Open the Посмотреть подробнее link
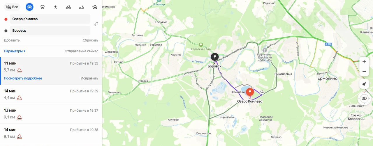The image size is (373, 146). pyautogui.click(x=23, y=78)
